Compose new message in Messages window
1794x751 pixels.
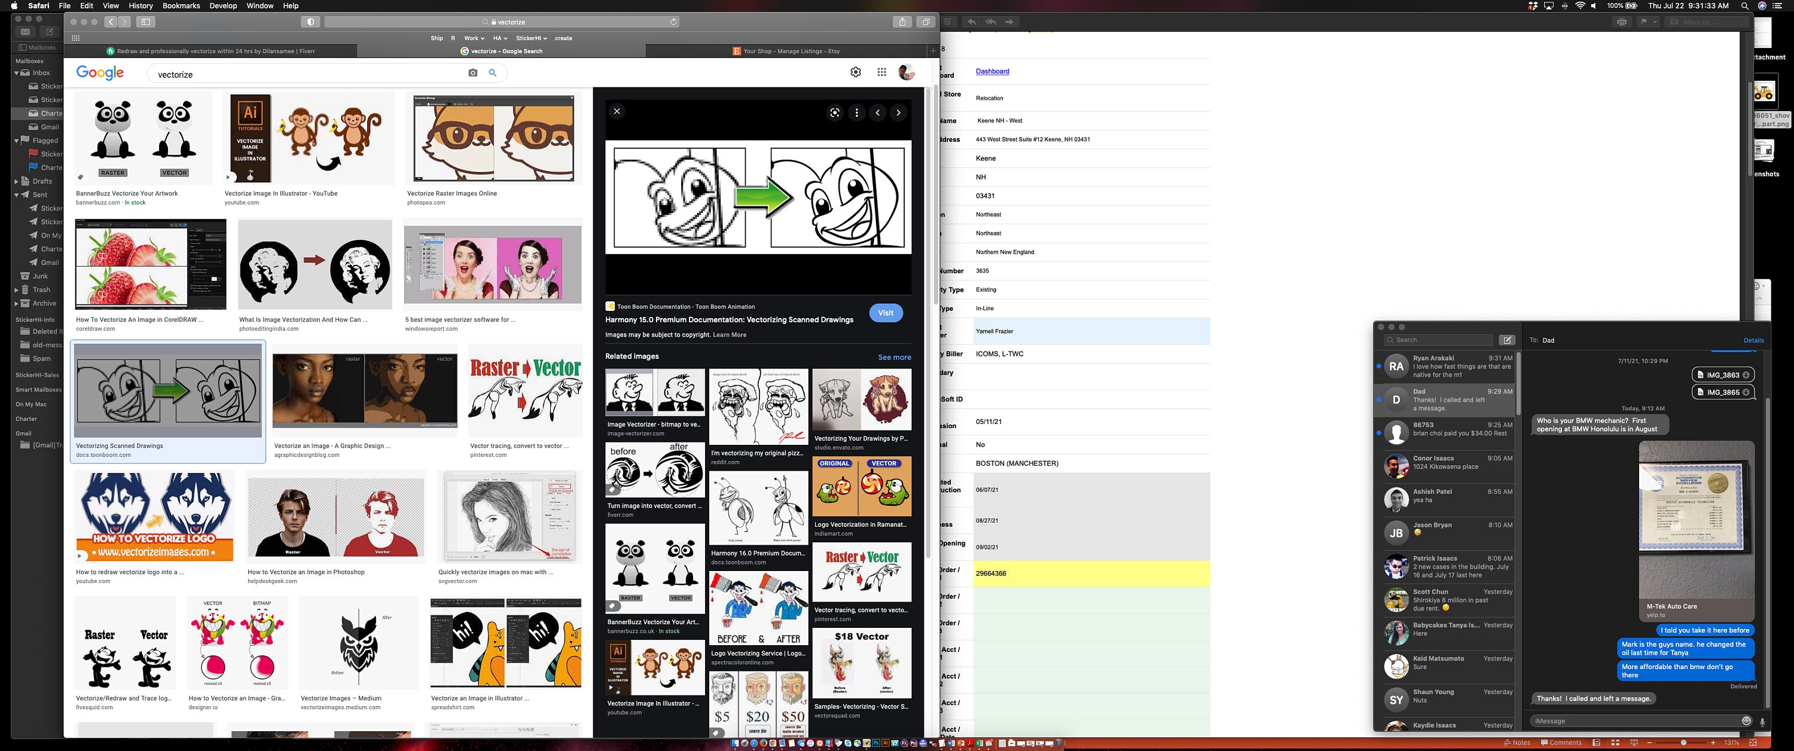click(1507, 340)
